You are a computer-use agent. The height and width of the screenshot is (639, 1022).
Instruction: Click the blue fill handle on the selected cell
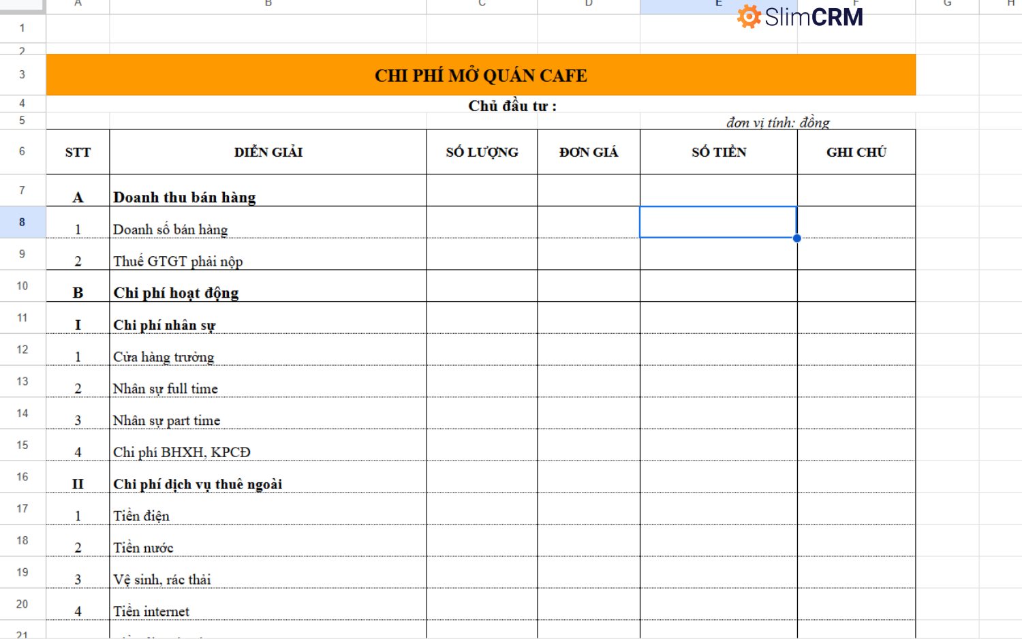796,238
